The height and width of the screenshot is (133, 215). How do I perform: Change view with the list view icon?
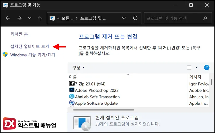pyautogui.click(x=189, y=68)
